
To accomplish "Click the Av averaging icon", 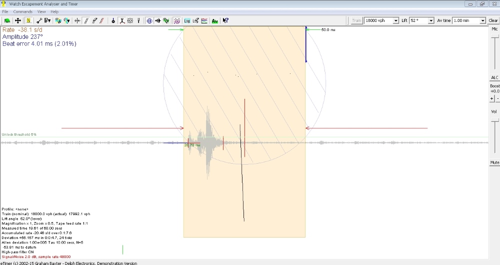I will pos(214,20).
